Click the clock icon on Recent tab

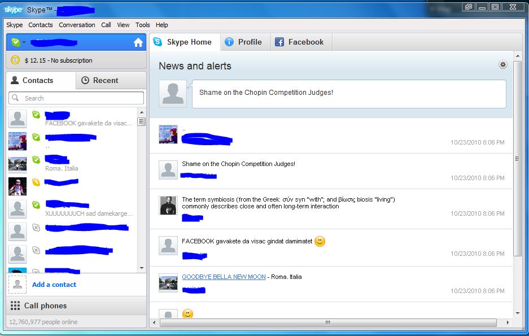point(85,80)
